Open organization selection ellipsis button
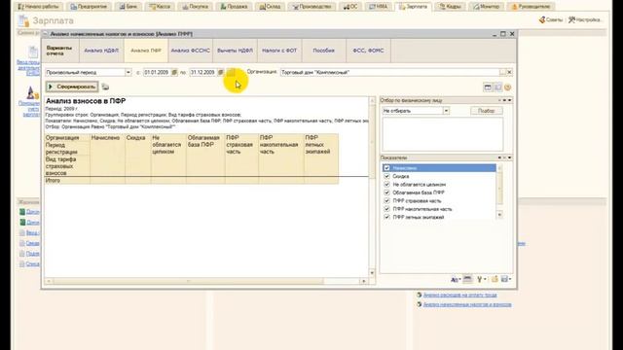Screen dimensions: 623x350 (502, 73)
